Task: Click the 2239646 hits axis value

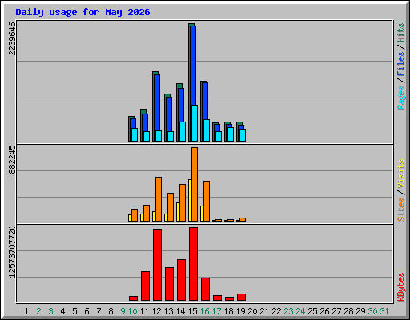Action: point(12,38)
